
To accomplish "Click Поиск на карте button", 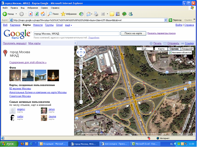I will [133, 33].
